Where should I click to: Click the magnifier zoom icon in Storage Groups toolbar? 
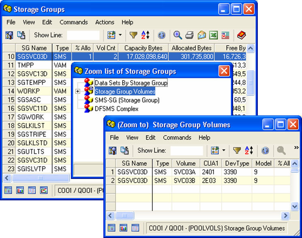[177, 35]
